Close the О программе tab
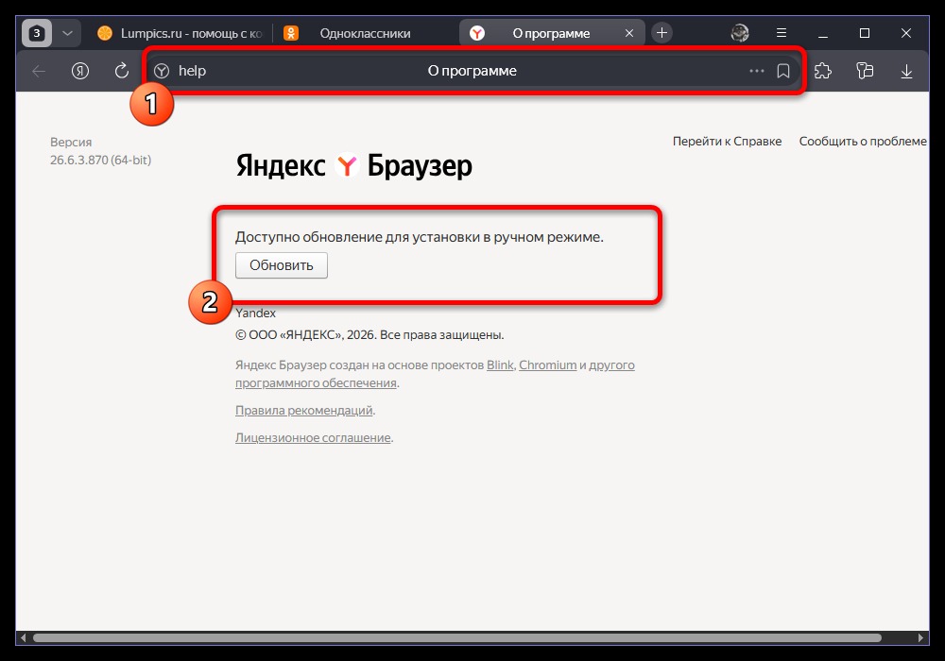 click(x=629, y=33)
